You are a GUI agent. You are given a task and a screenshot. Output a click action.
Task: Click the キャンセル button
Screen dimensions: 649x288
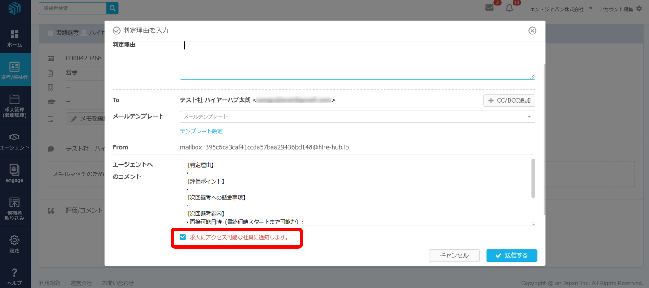[454, 255]
